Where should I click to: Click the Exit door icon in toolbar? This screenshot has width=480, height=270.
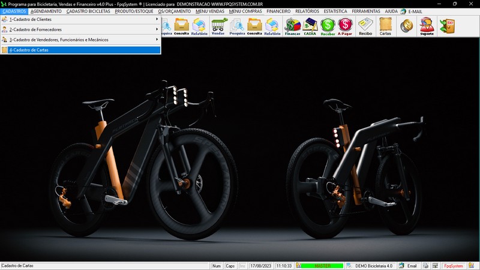(x=447, y=26)
